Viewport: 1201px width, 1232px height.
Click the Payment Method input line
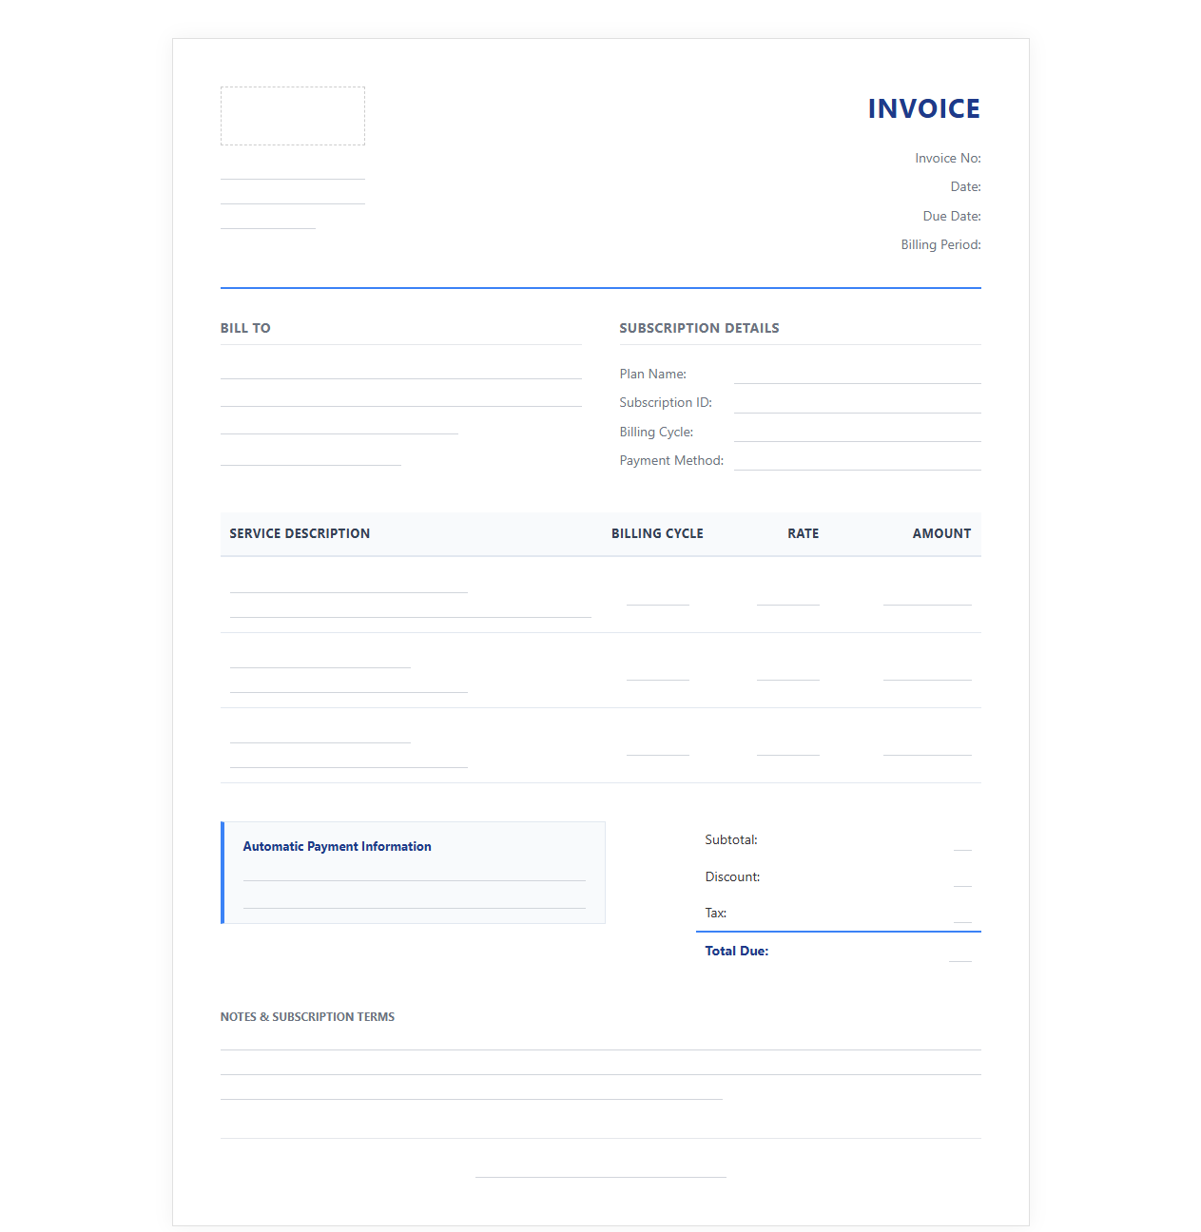857,461
